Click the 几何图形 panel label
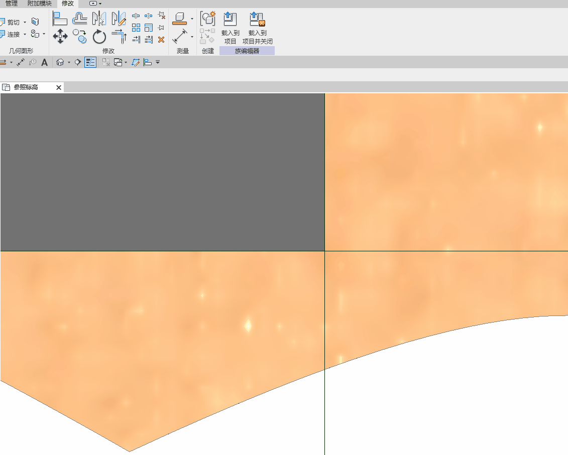 21,51
